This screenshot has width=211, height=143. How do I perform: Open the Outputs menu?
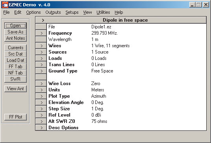tap(53, 12)
